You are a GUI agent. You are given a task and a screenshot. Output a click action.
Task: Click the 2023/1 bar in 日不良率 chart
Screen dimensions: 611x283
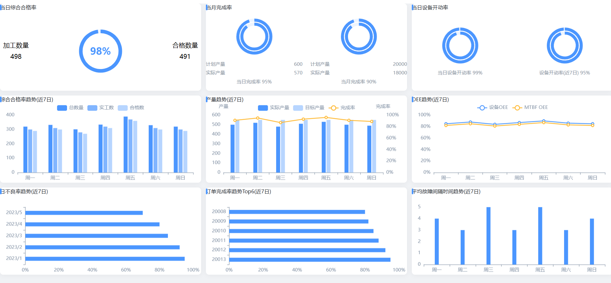click(105, 259)
